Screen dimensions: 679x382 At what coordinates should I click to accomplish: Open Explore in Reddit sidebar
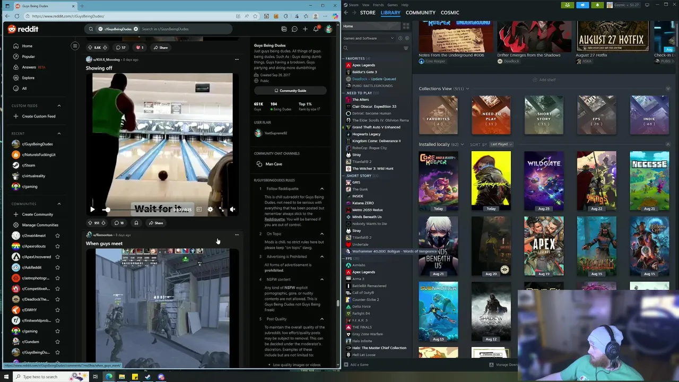28,78
